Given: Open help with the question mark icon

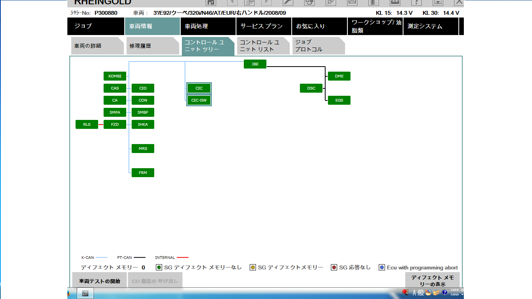Looking at the screenshot, I should point(416,2).
